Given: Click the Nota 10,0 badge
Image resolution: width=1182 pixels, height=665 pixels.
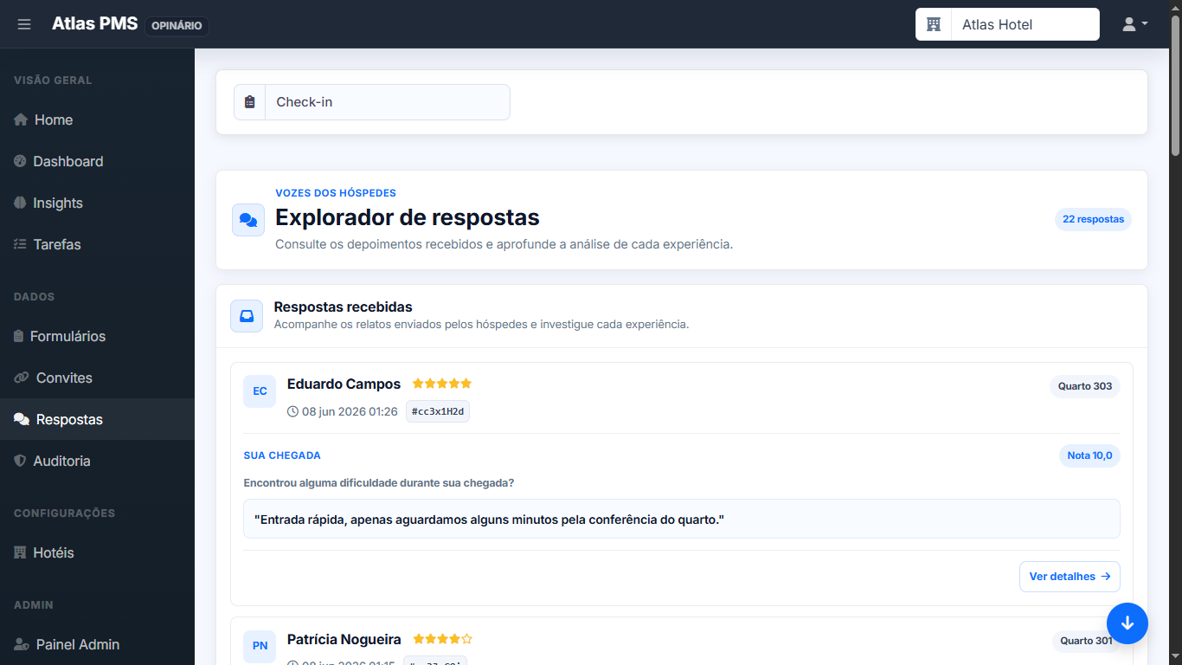Looking at the screenshot, I should [1089, 455].
